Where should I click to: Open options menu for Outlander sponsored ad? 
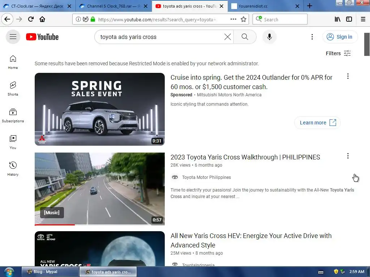pyautogui.click(x=348, y=76)
